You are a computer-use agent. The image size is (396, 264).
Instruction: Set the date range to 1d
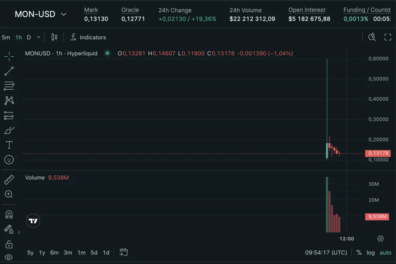pyautogui.click(x=106, y=252)
